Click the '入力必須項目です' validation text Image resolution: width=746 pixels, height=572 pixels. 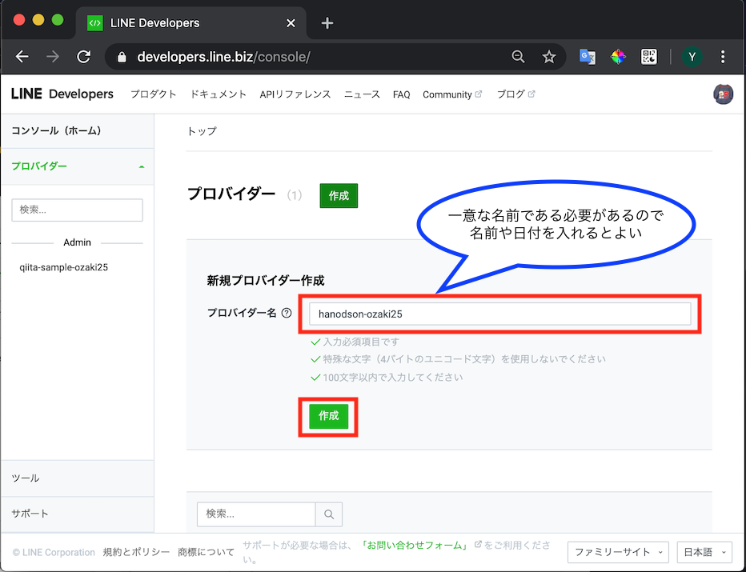coord(361,342)
